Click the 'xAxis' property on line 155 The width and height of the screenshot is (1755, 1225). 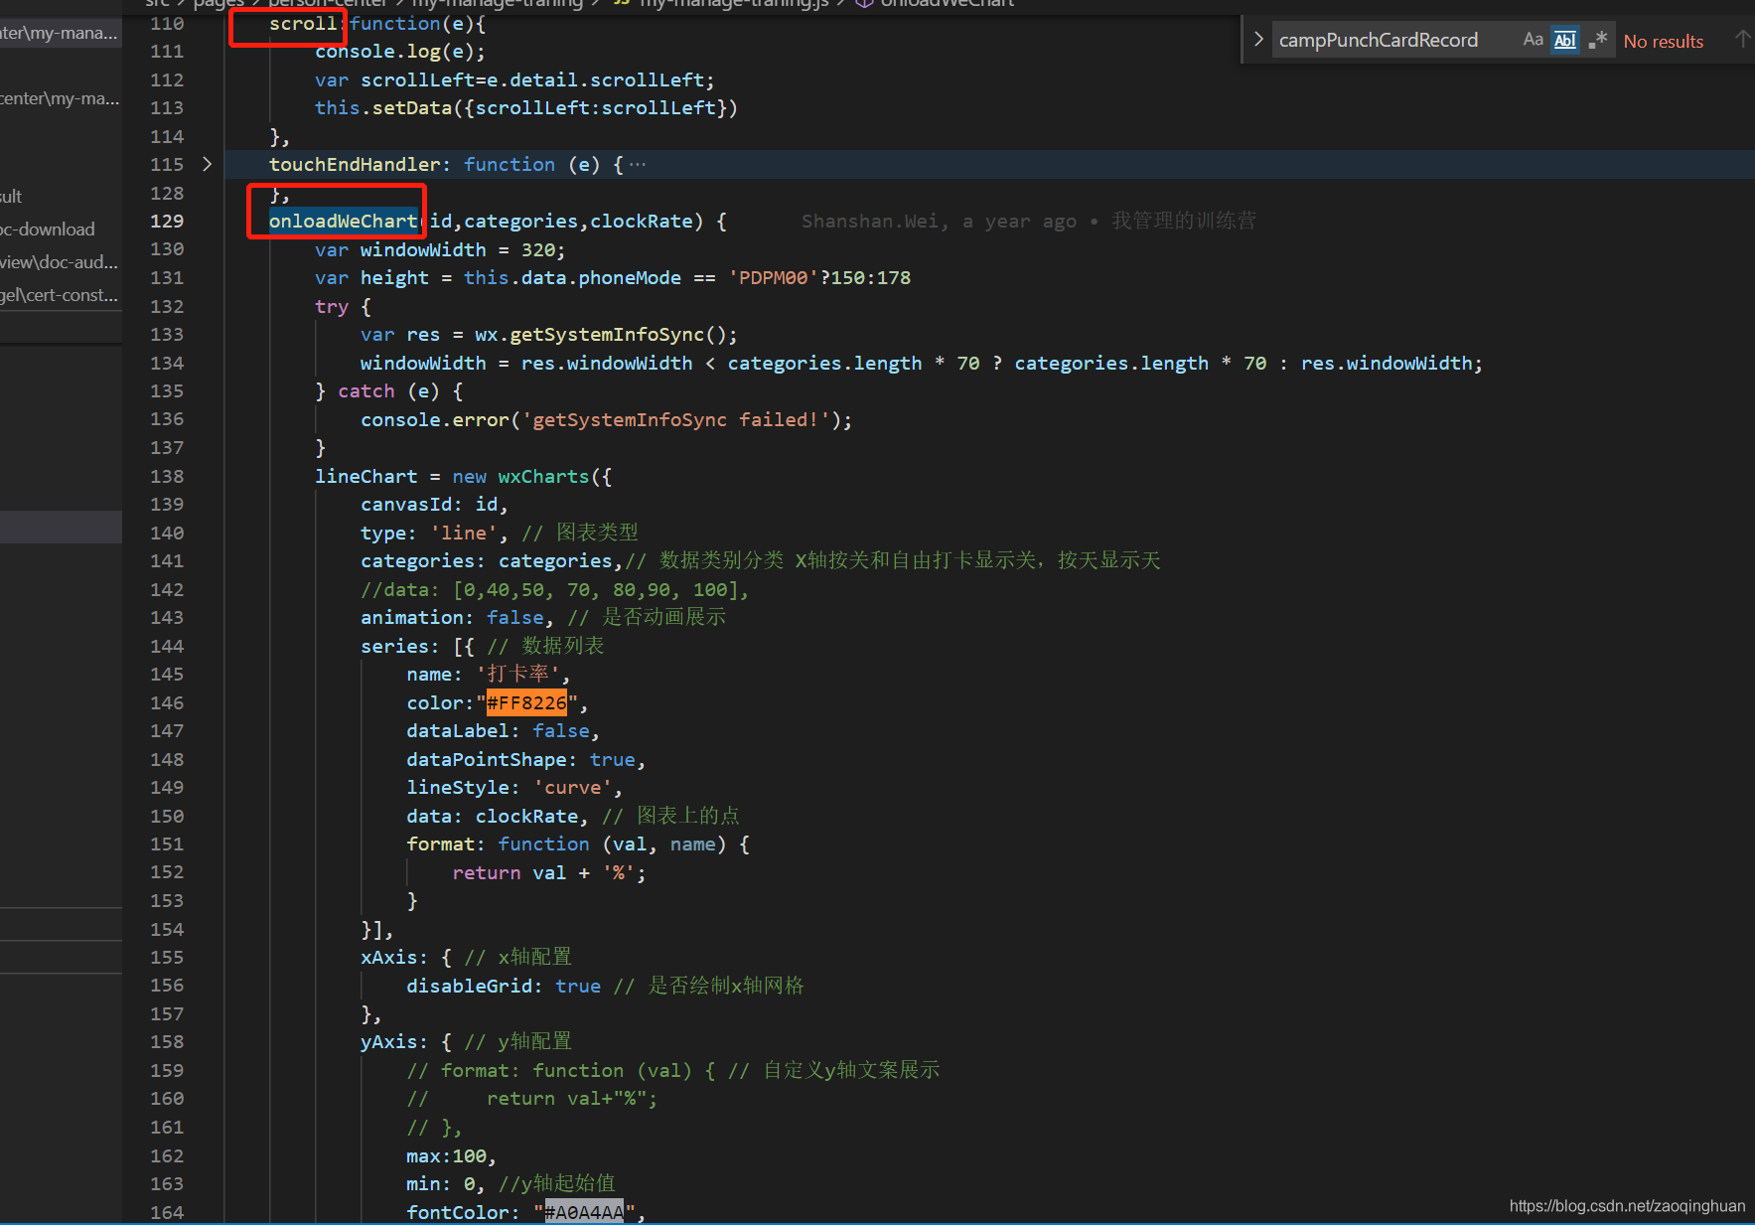(x=388, y=957)
